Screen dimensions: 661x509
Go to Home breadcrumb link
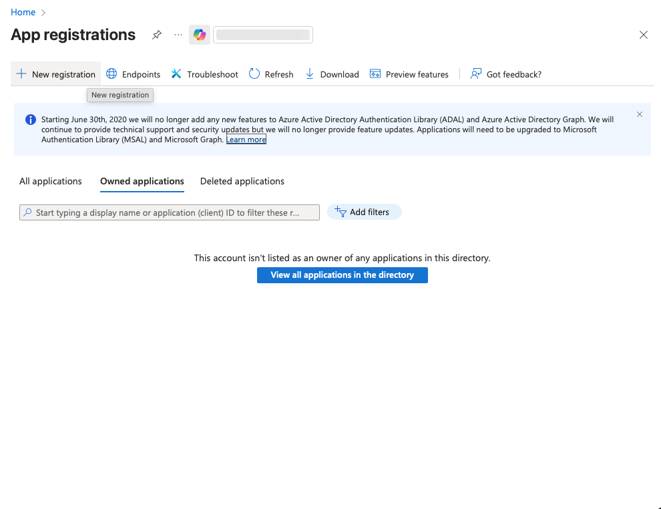pos(23,12)
